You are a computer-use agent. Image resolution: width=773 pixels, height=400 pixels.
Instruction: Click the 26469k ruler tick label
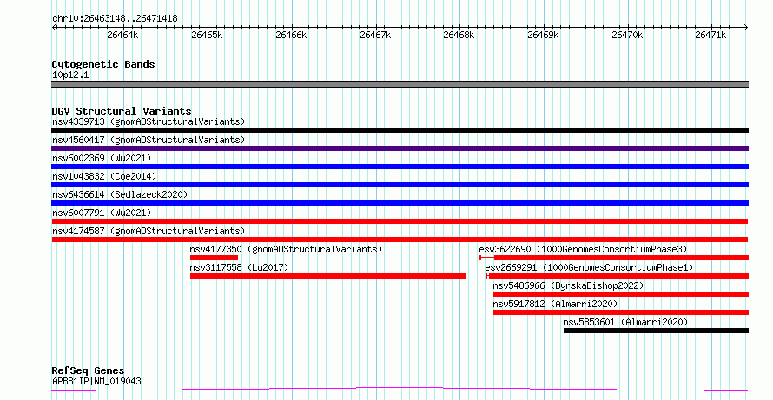click(543, 35)
